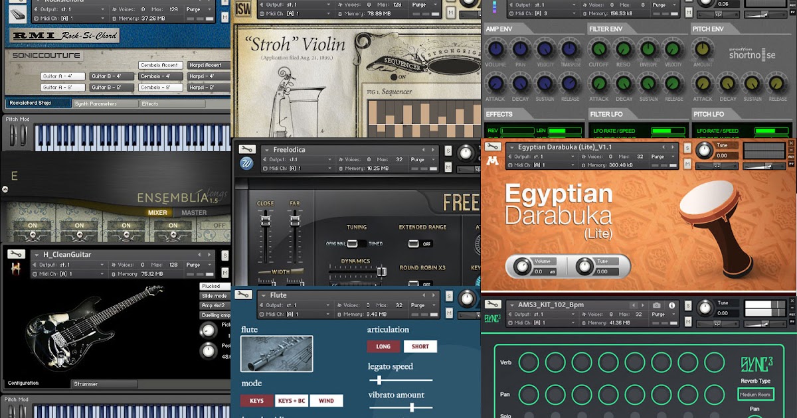Viewport: 797px width, 418px height.
Task: Toggle the Cembalo - 8' stop
Action: pos(161,88)
